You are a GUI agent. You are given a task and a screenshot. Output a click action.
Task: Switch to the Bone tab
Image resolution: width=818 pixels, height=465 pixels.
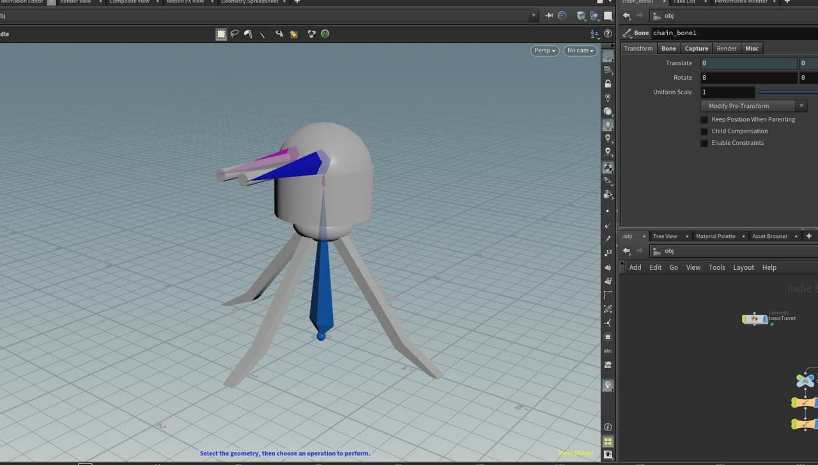[x=668, y=48]
